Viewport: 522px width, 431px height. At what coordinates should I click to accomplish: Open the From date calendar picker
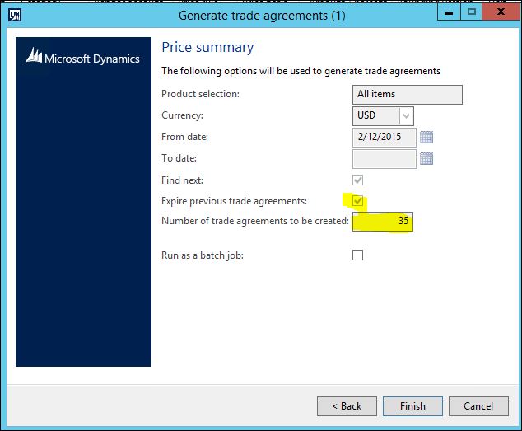(x=426, y=137)
